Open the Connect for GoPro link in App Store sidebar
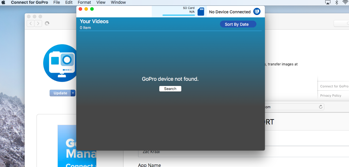Viewport: 349px width, 167px height. (334, 86)
